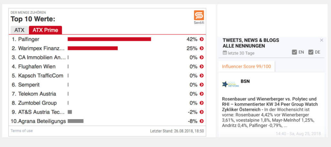Click the calendar icon for letzte 30 Tage
The height and width of the screenshot is (147, 331).
[225, 53]
